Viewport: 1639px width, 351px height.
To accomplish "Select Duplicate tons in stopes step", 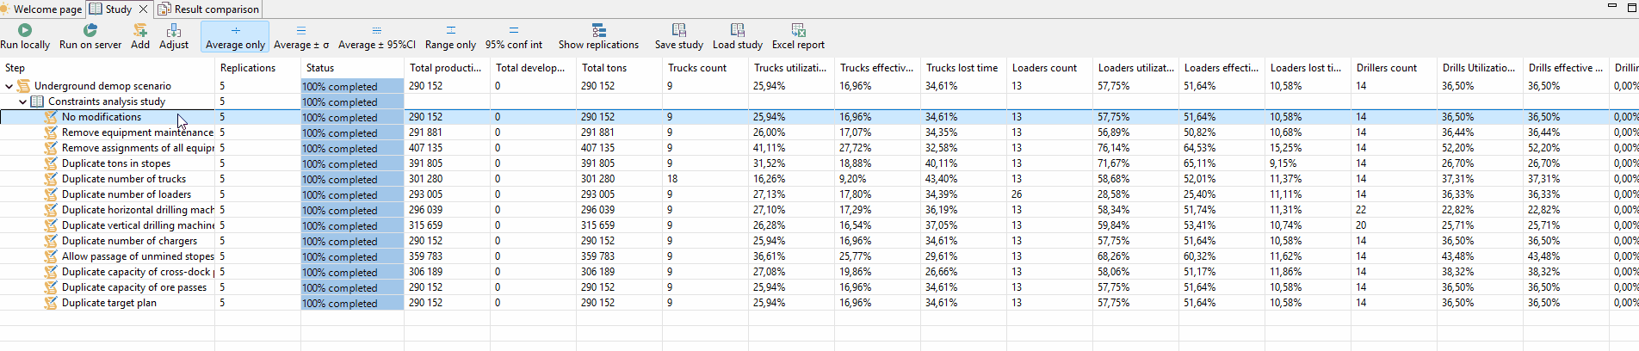I will [116, 163].
